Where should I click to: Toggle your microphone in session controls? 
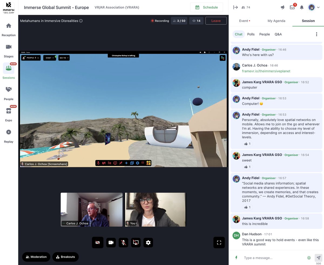(123, 243)
